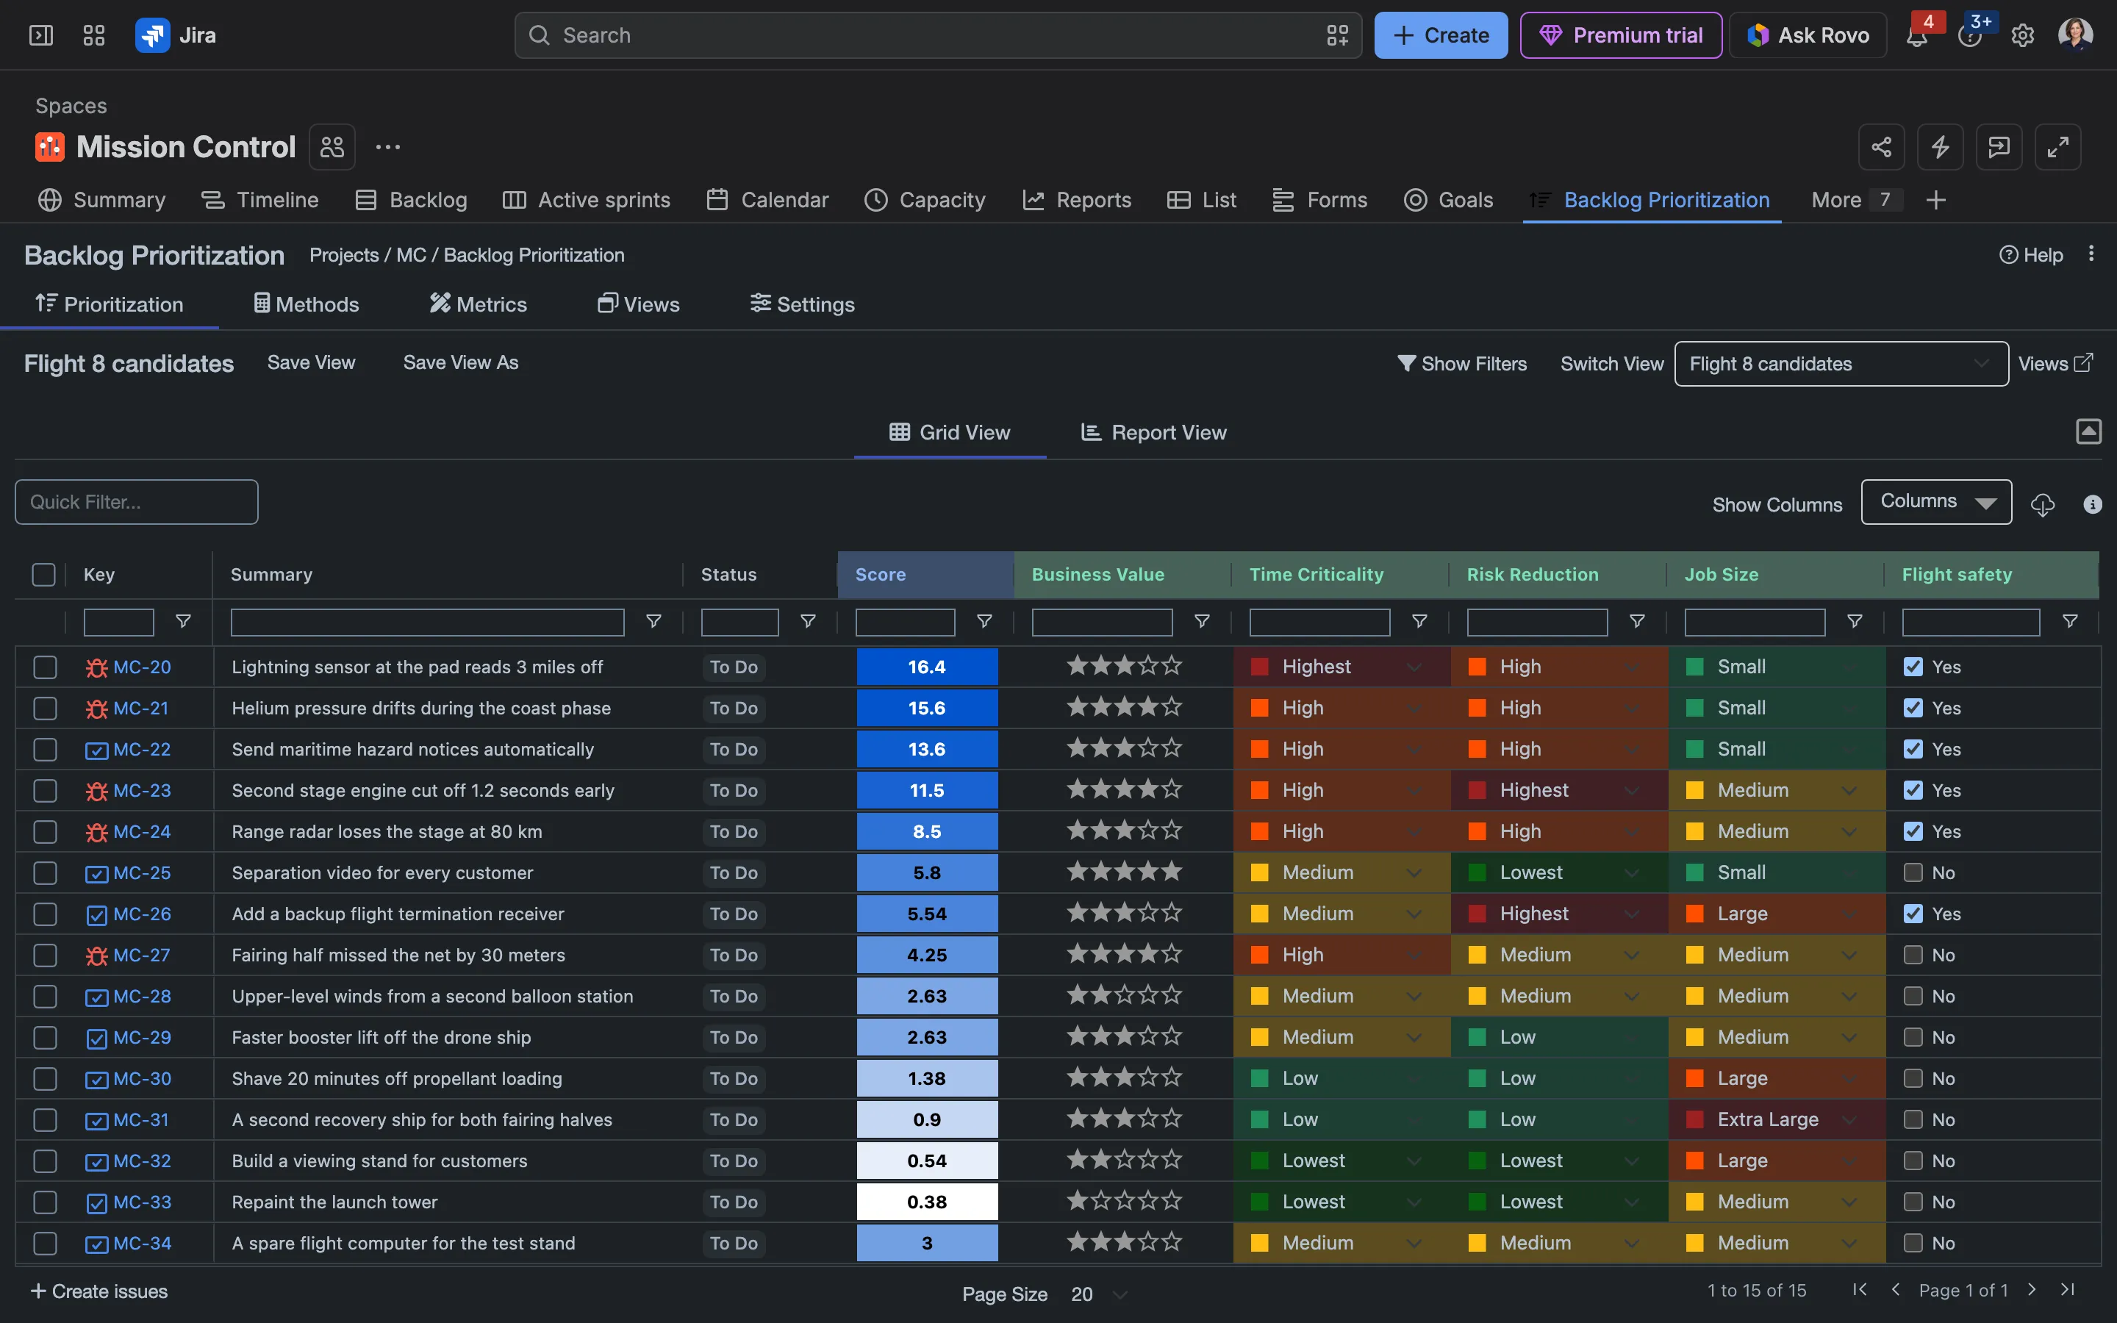Screen dimensions: 2117x1323
Task: Open the user profile avatar
Action: (2075, 35)
